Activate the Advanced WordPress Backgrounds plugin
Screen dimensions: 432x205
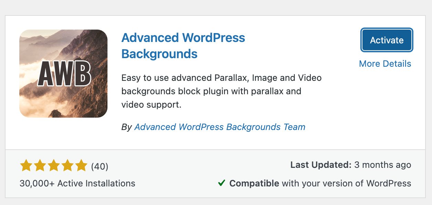pyautogui.click(x=386, y=40)
